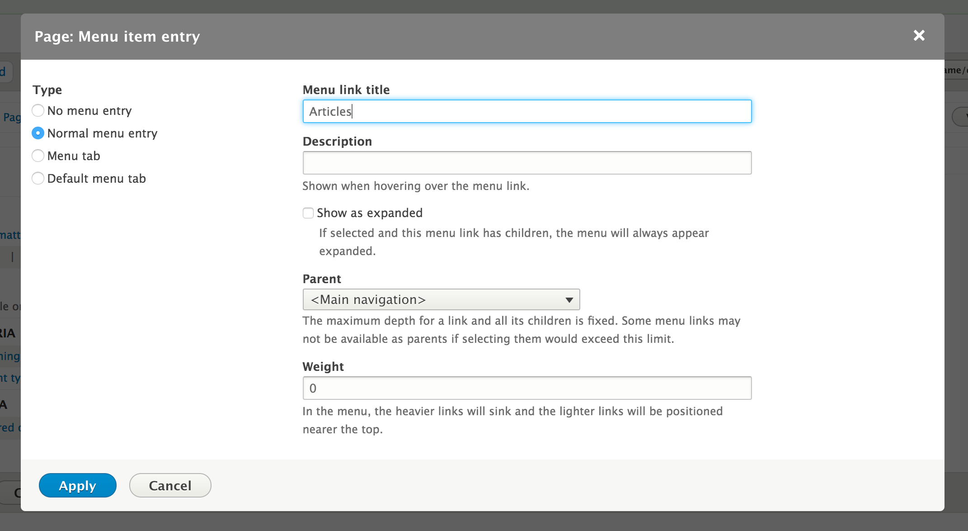Click into the Weight input field

coord(527,388)
